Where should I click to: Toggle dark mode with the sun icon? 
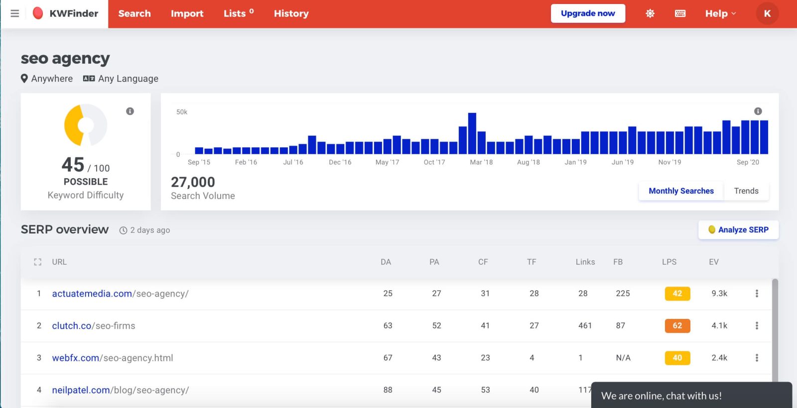[x=650, y=13]
